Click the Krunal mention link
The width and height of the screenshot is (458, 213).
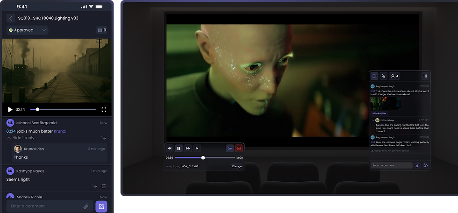point(60,131)
